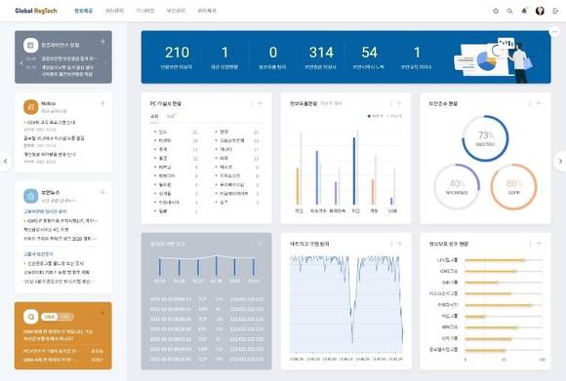566x381 pixels.
Task: Click the orange Notice circle icon
Action: (x=30, y=107)
